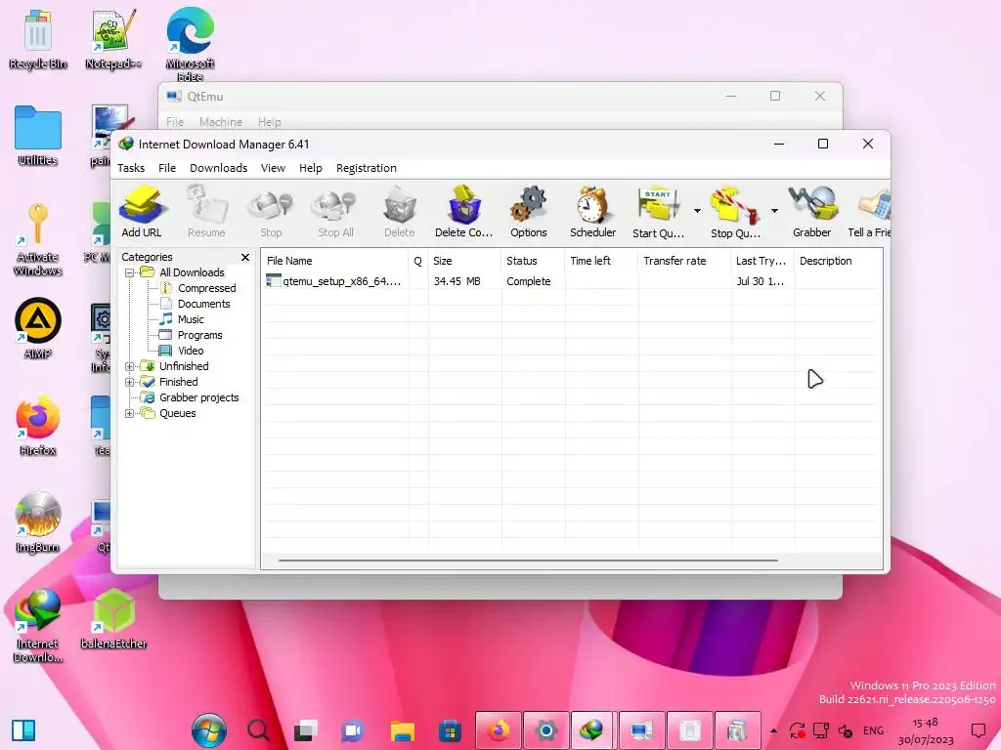Click the Tell a Friend icon
The height and width of the screenshot is (750, 1001).
tap(869, 212)
